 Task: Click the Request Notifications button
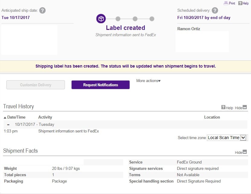coord(101,85)
